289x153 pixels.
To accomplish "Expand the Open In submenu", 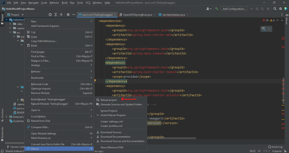I will [x=60, y=110].
